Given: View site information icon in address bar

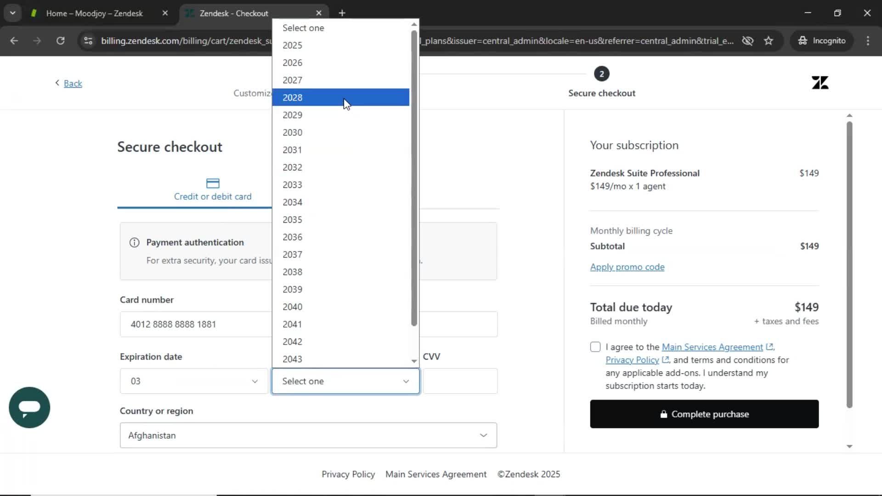Looking at the screenshot, I should (88, 41).
